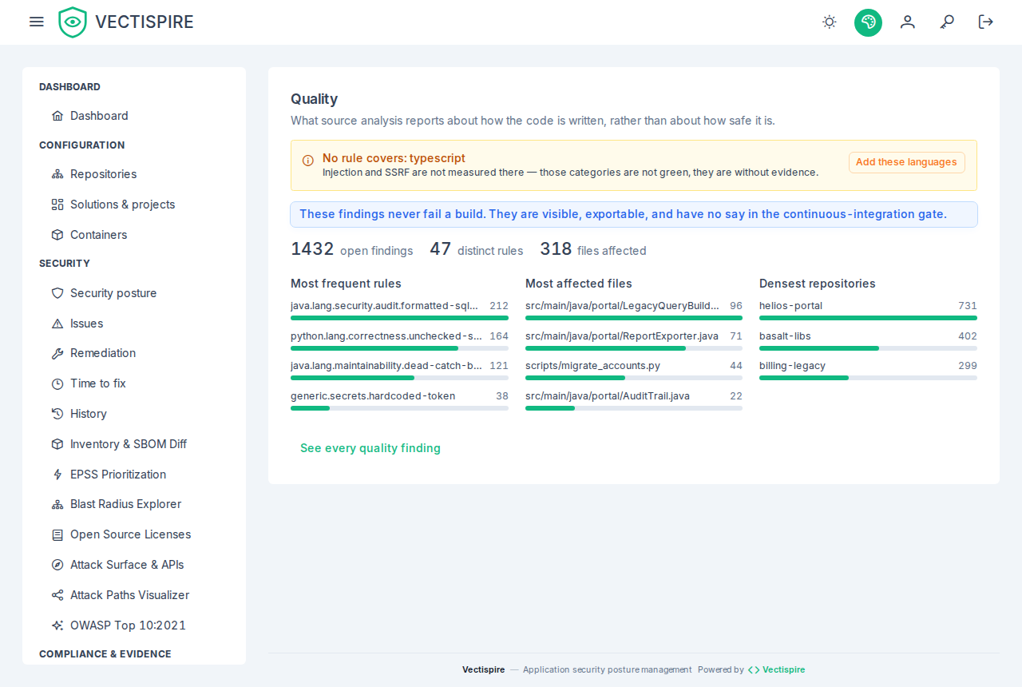
Task: Select rule python.lang.correctness.unchecked-s
Action: point(386,336)
